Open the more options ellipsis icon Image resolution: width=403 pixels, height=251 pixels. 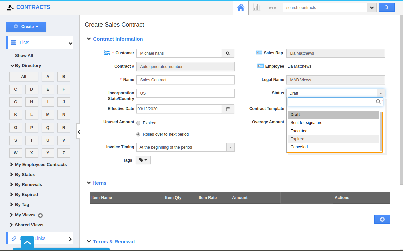click(272, 8)
